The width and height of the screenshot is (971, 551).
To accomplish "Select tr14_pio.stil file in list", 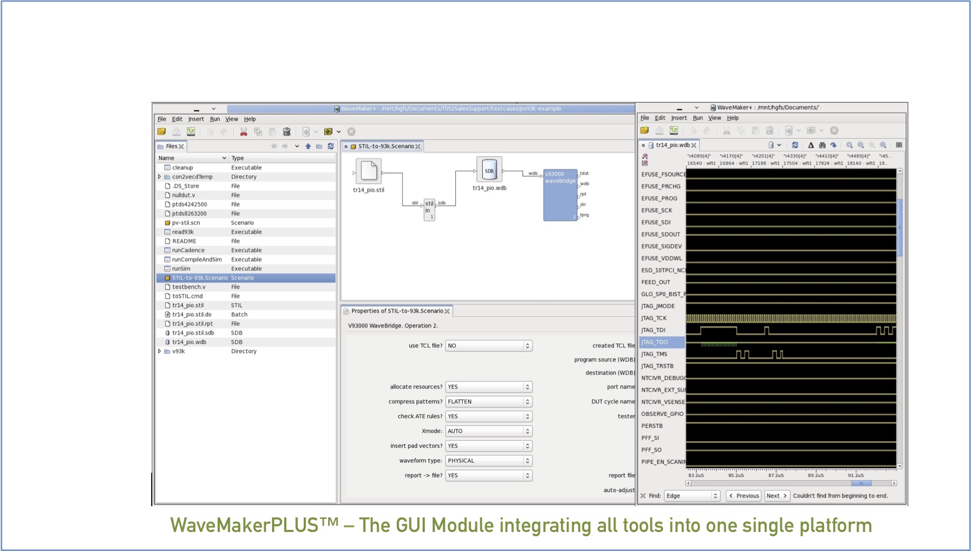I will [188, 305].
